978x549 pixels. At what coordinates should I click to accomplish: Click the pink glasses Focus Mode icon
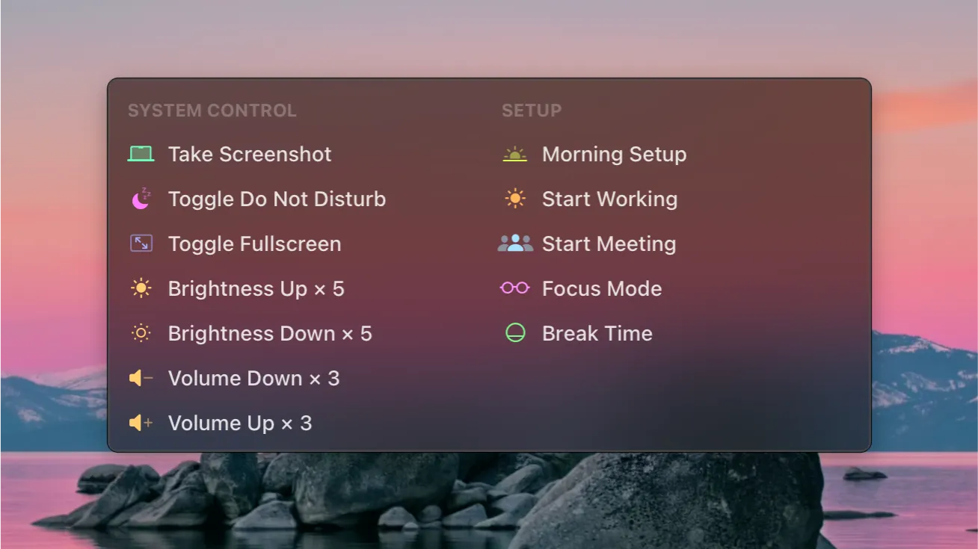click(515, 288)
